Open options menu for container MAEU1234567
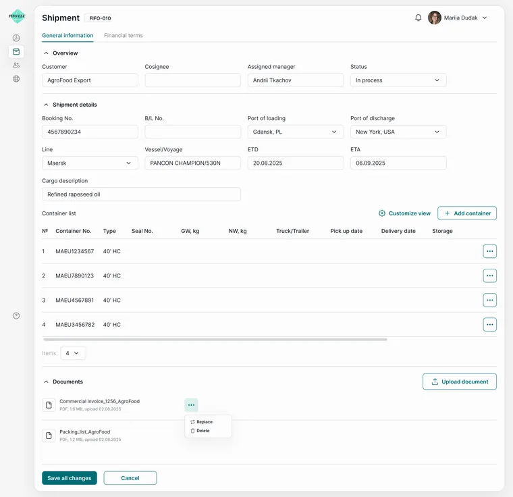The height and width of the screenshot is (497, 513). (x=490, y=251)
